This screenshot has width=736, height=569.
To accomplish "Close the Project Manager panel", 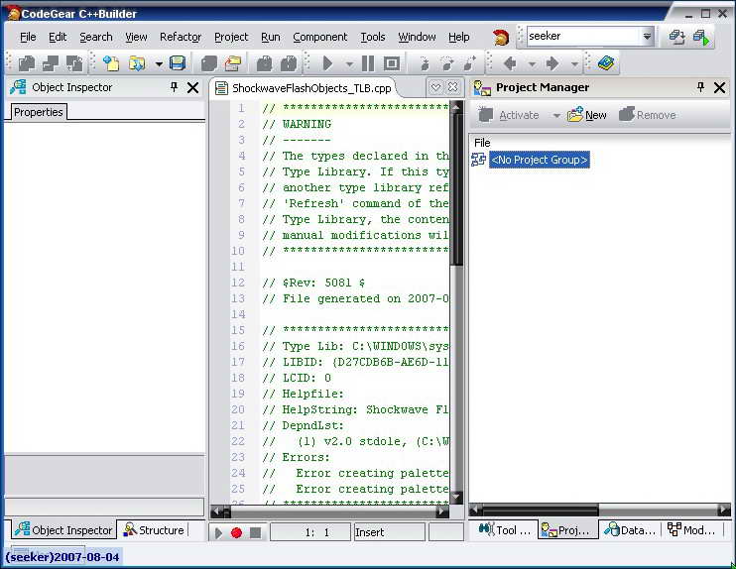I will [719, 87].
